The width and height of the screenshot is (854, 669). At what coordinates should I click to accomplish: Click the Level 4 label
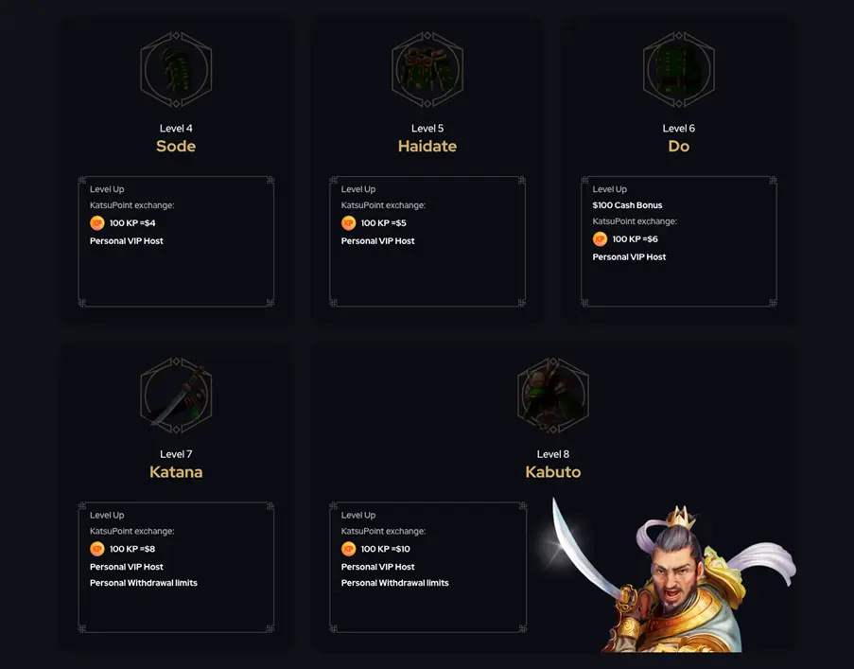coord(176,129)
